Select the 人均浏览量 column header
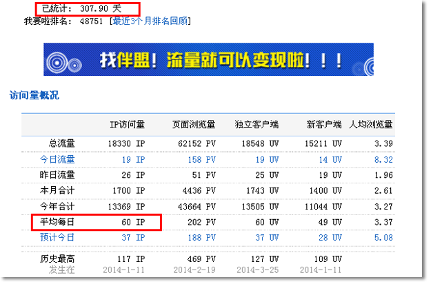 click(371, 125)
